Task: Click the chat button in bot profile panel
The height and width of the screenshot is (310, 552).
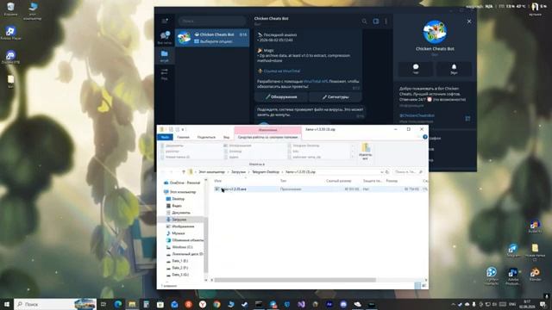Action: pos(416,69)
